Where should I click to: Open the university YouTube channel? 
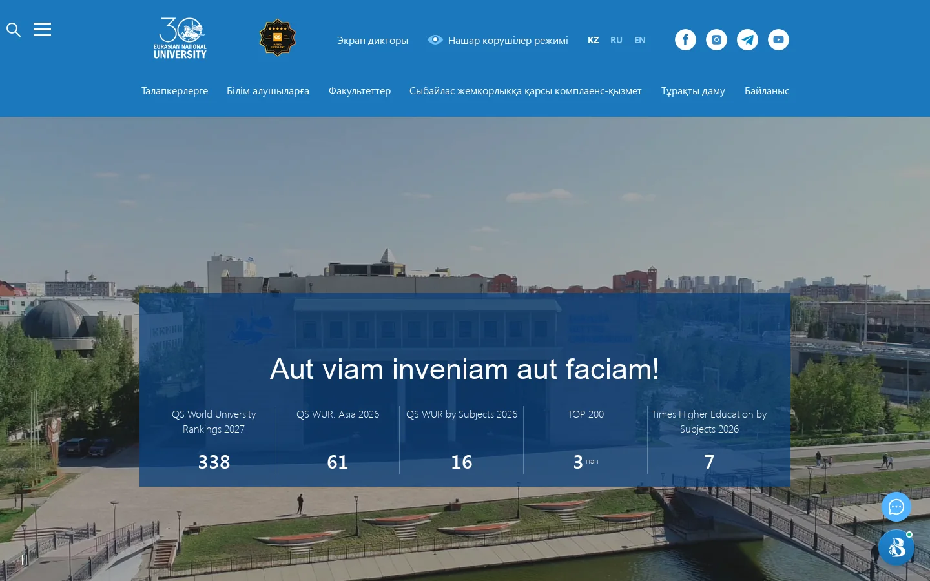point(778,40)
